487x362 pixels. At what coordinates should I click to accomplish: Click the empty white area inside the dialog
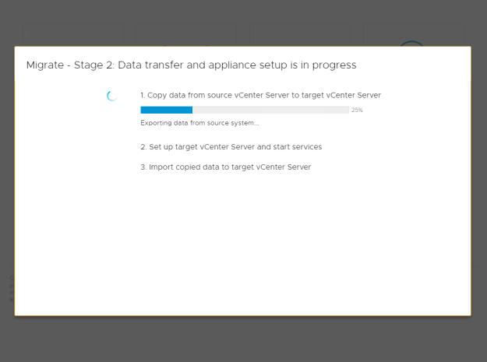[242, 242]
